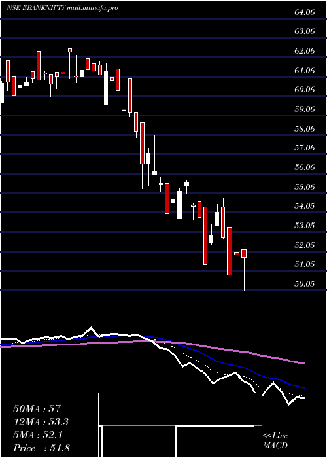Click the 61.06 price axis label
Screen dimensions: 327x458
pyautogui.click(x=305, y=71)
